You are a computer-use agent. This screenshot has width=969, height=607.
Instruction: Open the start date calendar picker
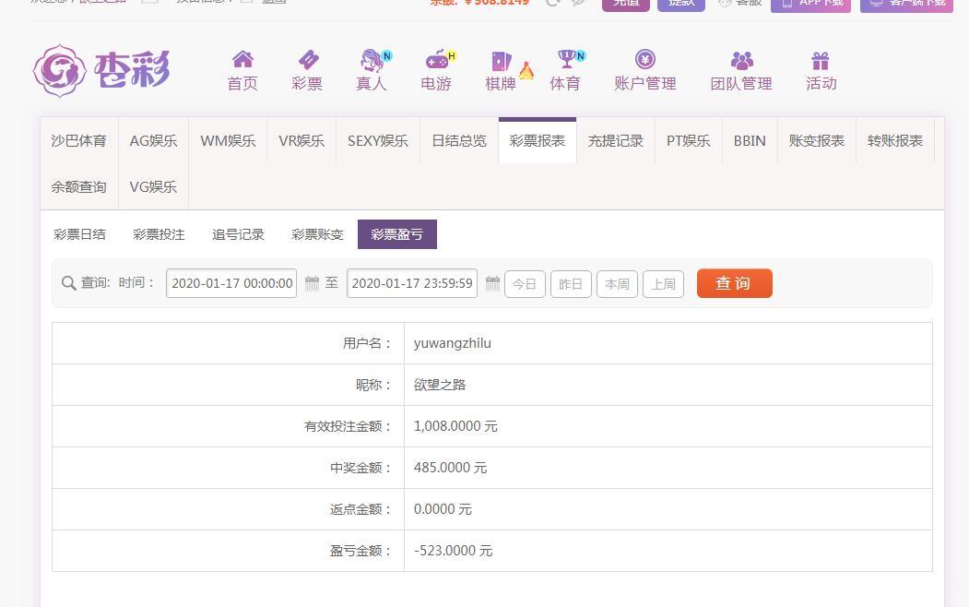tap(312, 283)
